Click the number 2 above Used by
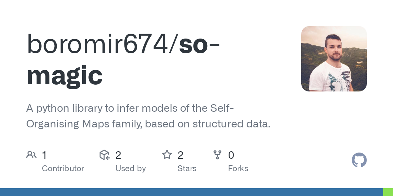Viewport: 393px width, 196px height. [118, 155]
